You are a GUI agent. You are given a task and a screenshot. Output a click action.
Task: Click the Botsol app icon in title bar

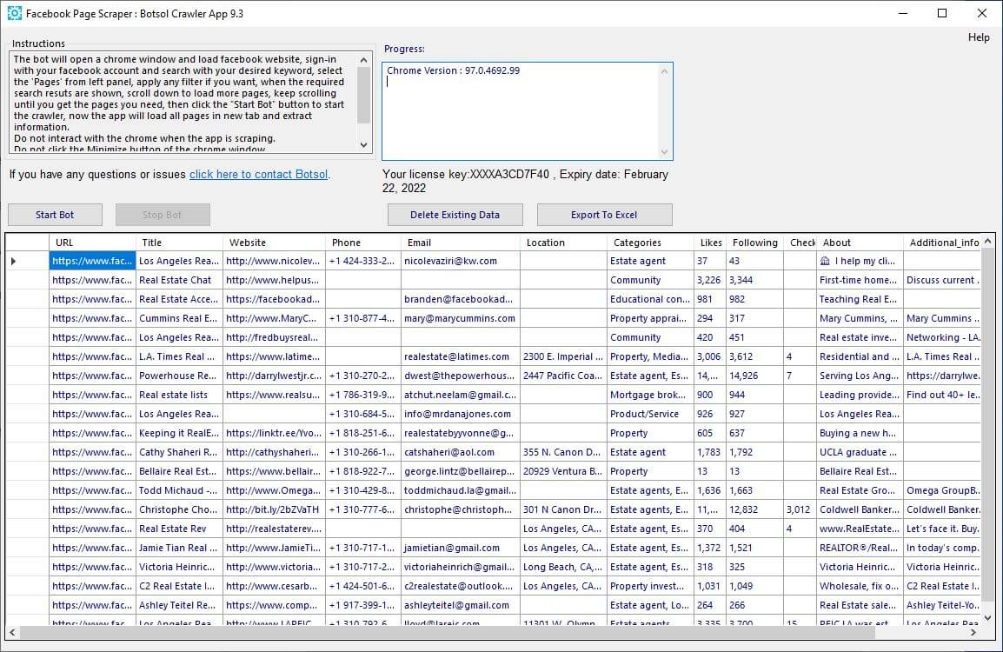tap(14, 13)
